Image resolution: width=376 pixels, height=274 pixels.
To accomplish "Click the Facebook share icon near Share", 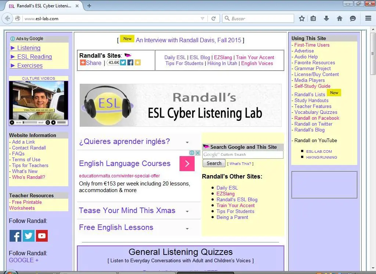I will click(x=130, y=62).
